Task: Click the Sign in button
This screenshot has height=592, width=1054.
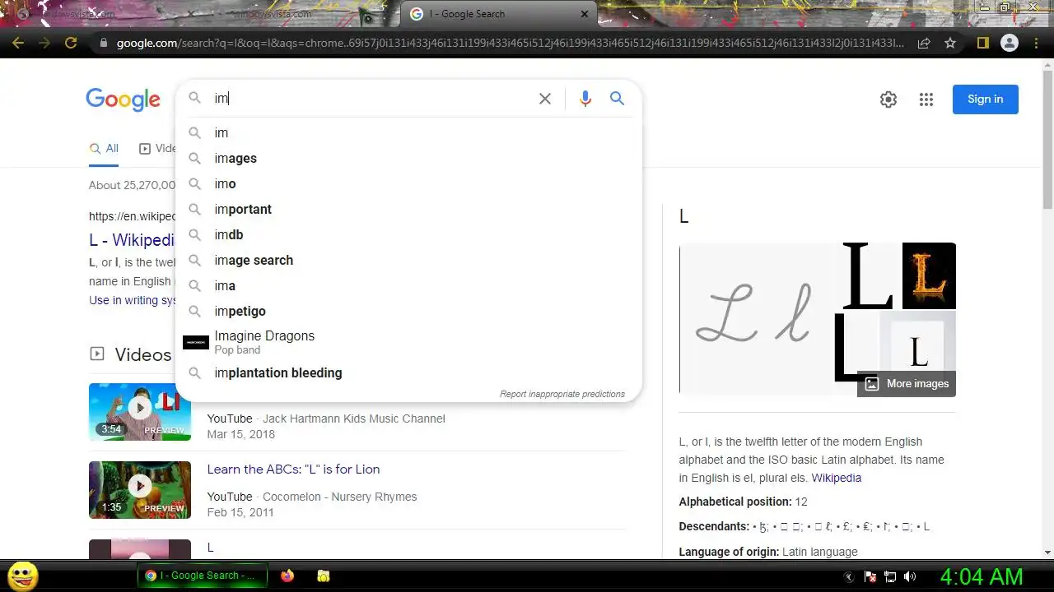Action: coord(986,99)
